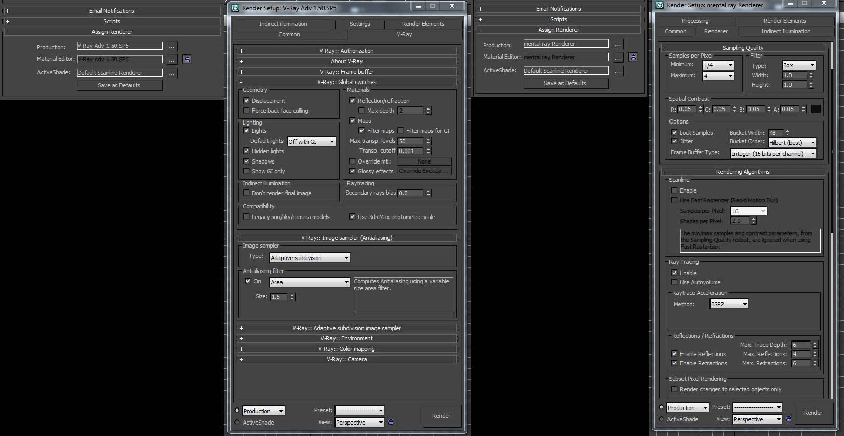The height and width of the screenshot is (436, 844).
Task: Choose Production renderer mental ray browse button
Action: (x=618, y=44)
